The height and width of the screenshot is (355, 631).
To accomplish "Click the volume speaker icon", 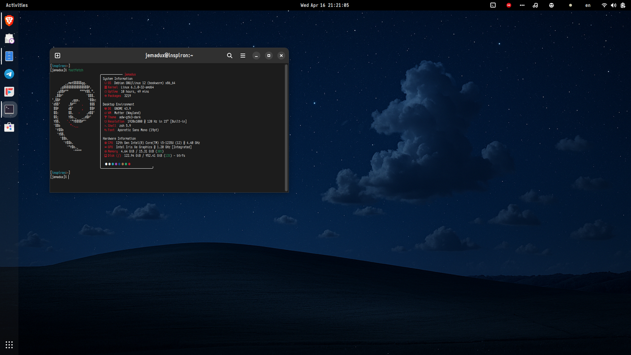I will (613, 5).
